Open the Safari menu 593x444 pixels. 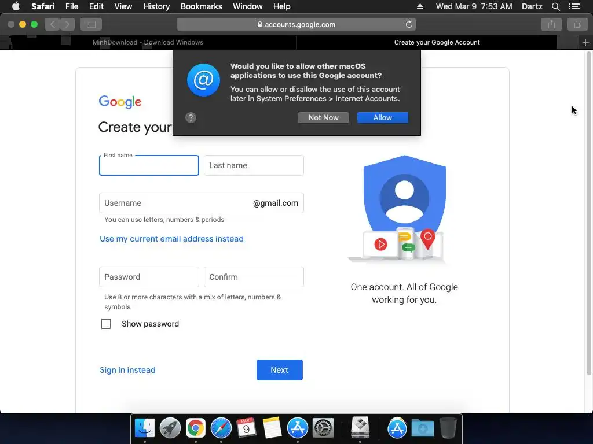pyautogui.click(x=43, y=6)
